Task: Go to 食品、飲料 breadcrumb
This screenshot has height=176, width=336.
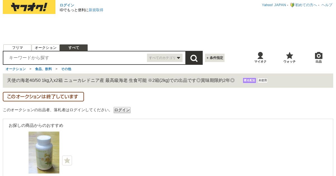Action: (x=43, y=69)
